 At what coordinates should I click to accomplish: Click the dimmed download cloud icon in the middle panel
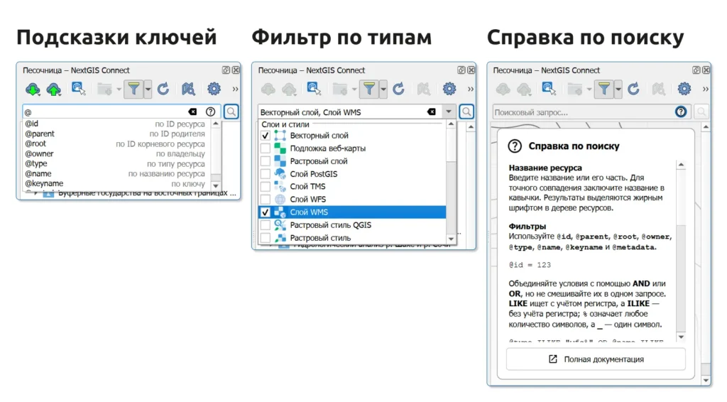tap(268, 89)
